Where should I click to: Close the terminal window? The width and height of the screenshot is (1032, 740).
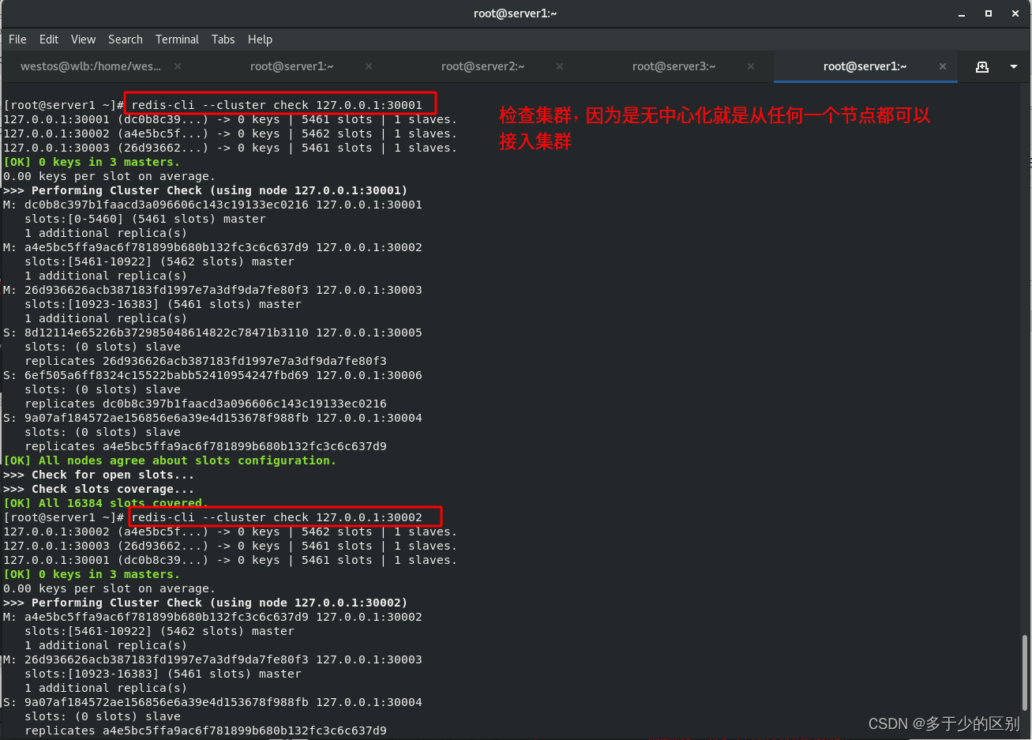pos(1015,13)
